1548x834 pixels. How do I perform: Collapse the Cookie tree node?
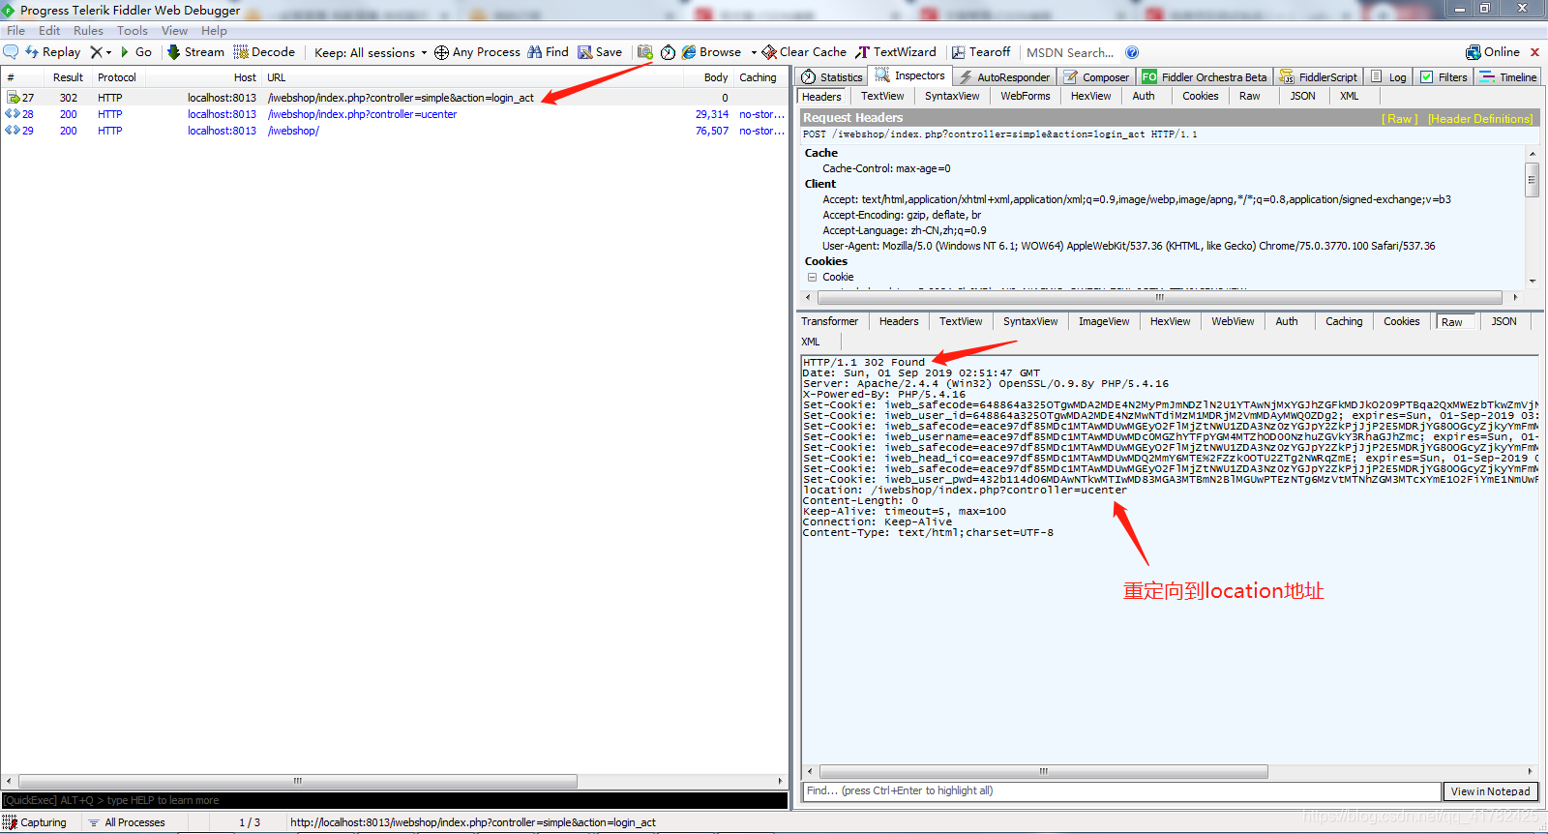(812, 277)
